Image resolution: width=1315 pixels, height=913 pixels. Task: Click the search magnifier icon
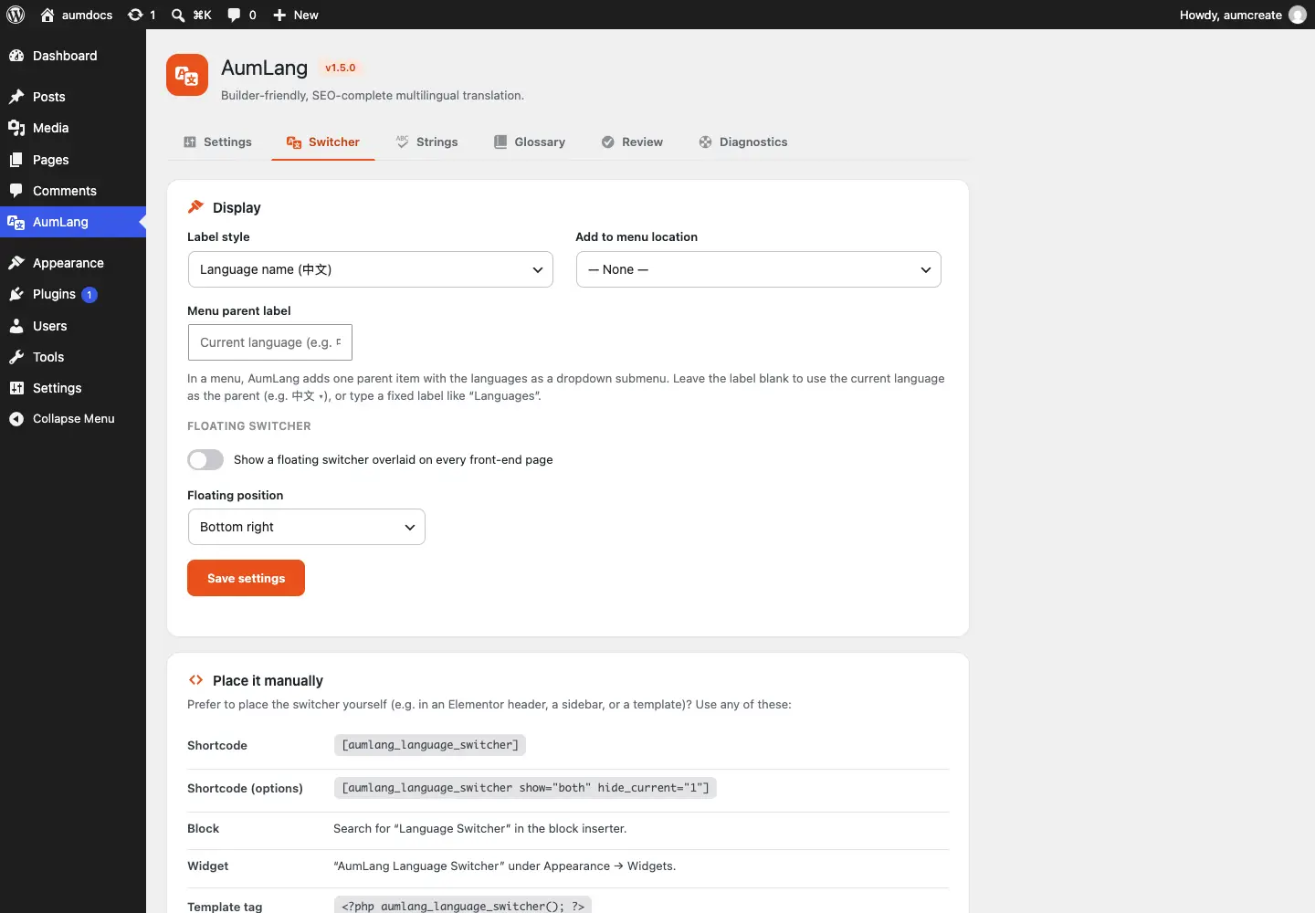(178, 15)
